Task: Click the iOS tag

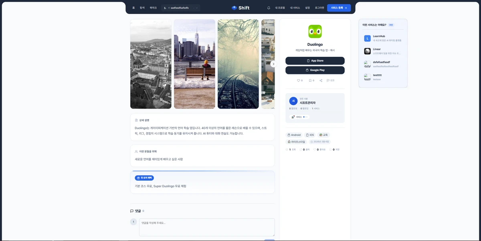Action: pyautogui.click(x=310, y=135)
